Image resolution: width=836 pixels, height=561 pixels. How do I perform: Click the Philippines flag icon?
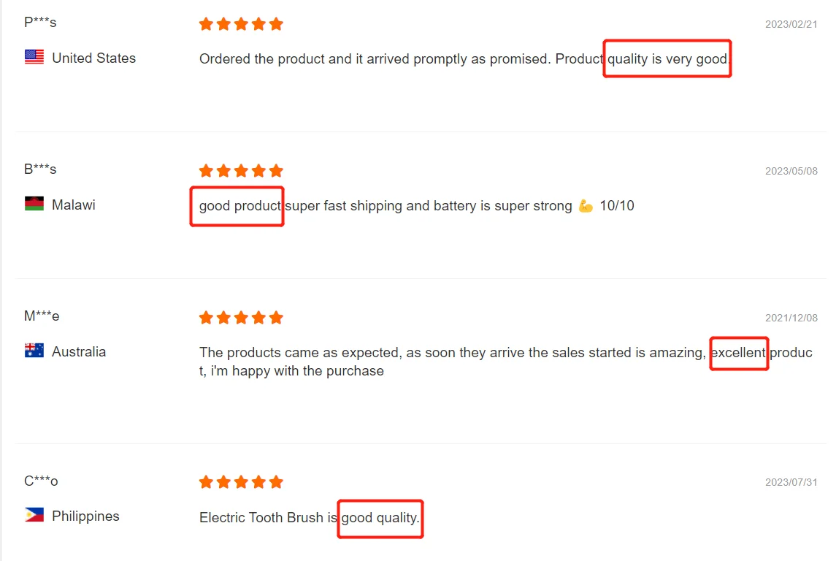pyautogui.click(x=34, y=516)
